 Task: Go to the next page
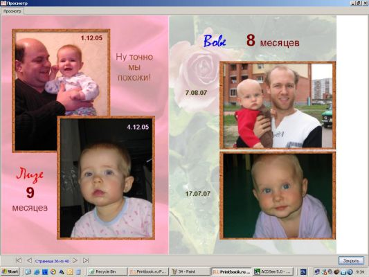tap(75, 260)
